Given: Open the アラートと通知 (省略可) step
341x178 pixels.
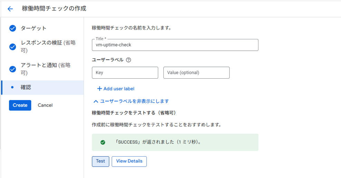Looking at the screenshot, I should (46, 69).
